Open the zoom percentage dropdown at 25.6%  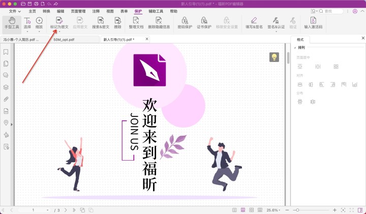click(275, 210)
